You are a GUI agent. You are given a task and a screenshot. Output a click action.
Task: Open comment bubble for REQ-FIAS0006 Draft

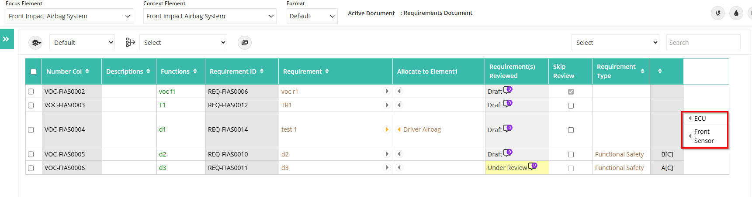click(x=508, y=90)
